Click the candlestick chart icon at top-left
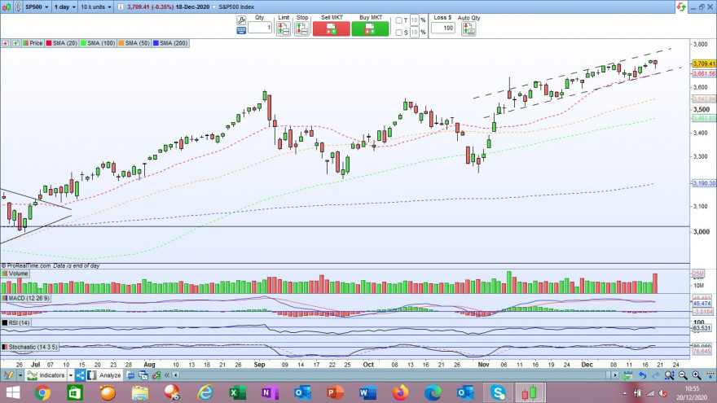 pos(7,7)
